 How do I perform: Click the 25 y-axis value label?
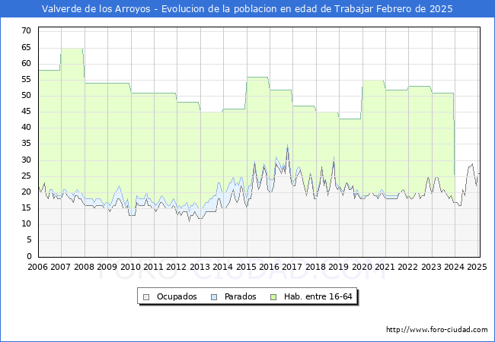(x=26, y=176)
